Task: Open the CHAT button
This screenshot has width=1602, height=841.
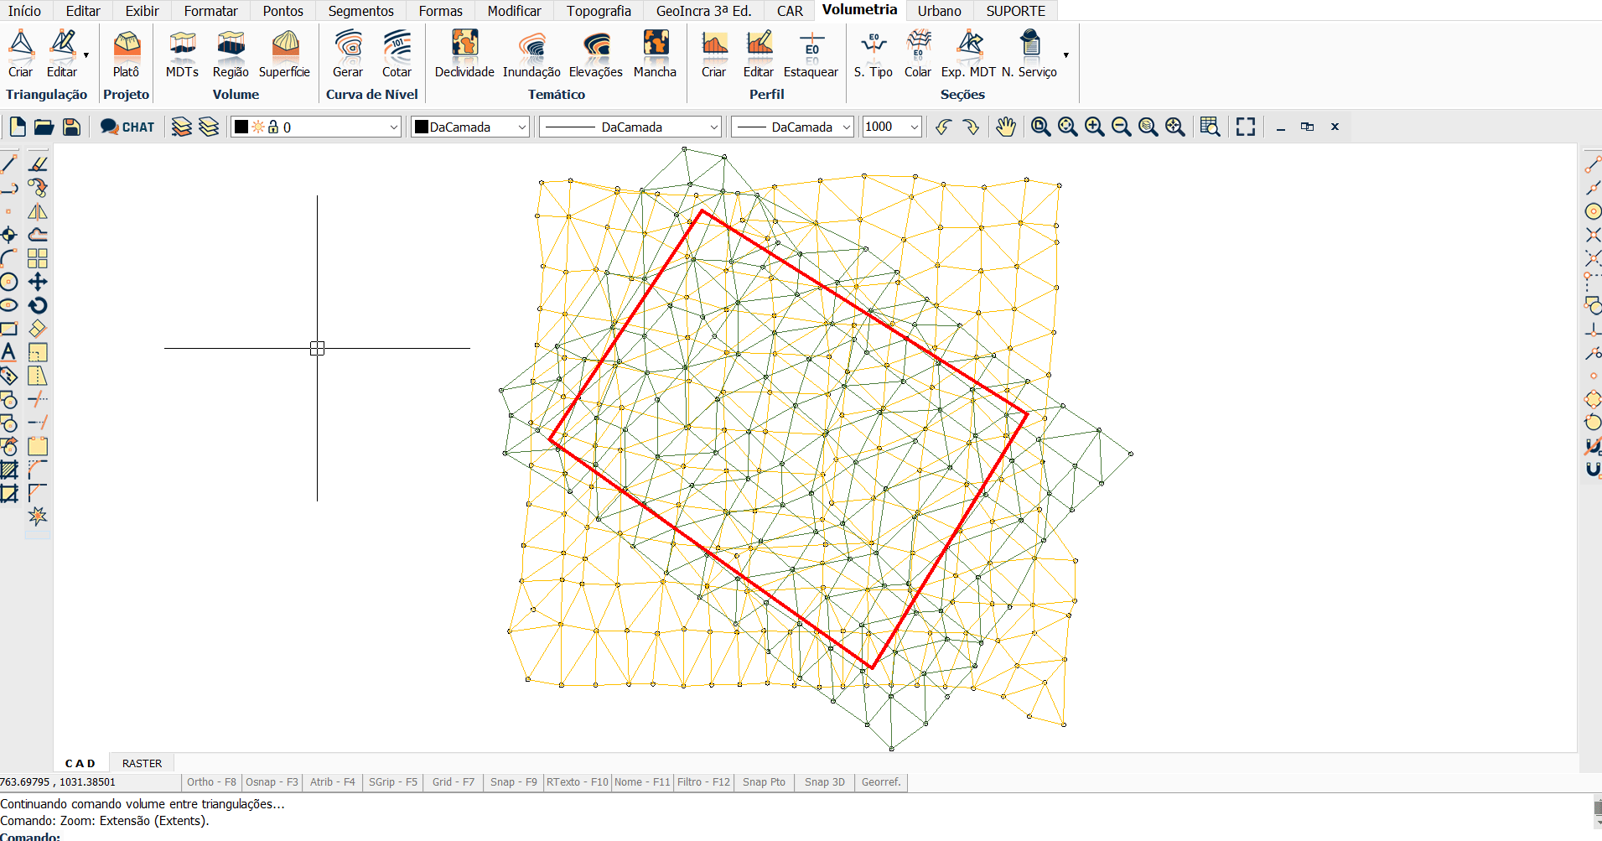Action: click(x=127, y=127)
